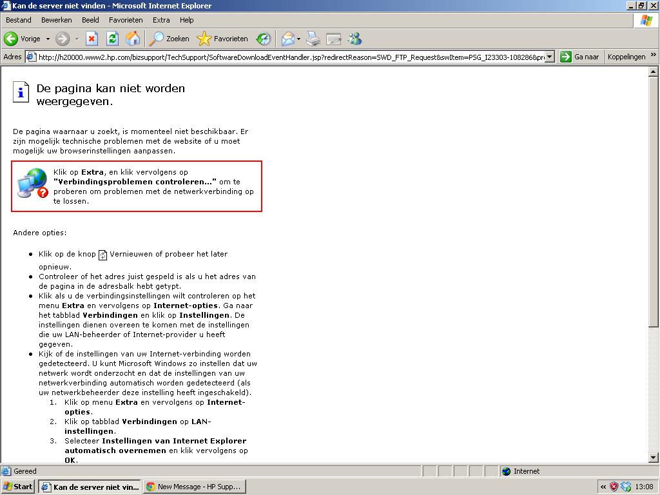Print the page with printer icon
660x495 pixels.
pyautogui.click(x=313, y=39)
